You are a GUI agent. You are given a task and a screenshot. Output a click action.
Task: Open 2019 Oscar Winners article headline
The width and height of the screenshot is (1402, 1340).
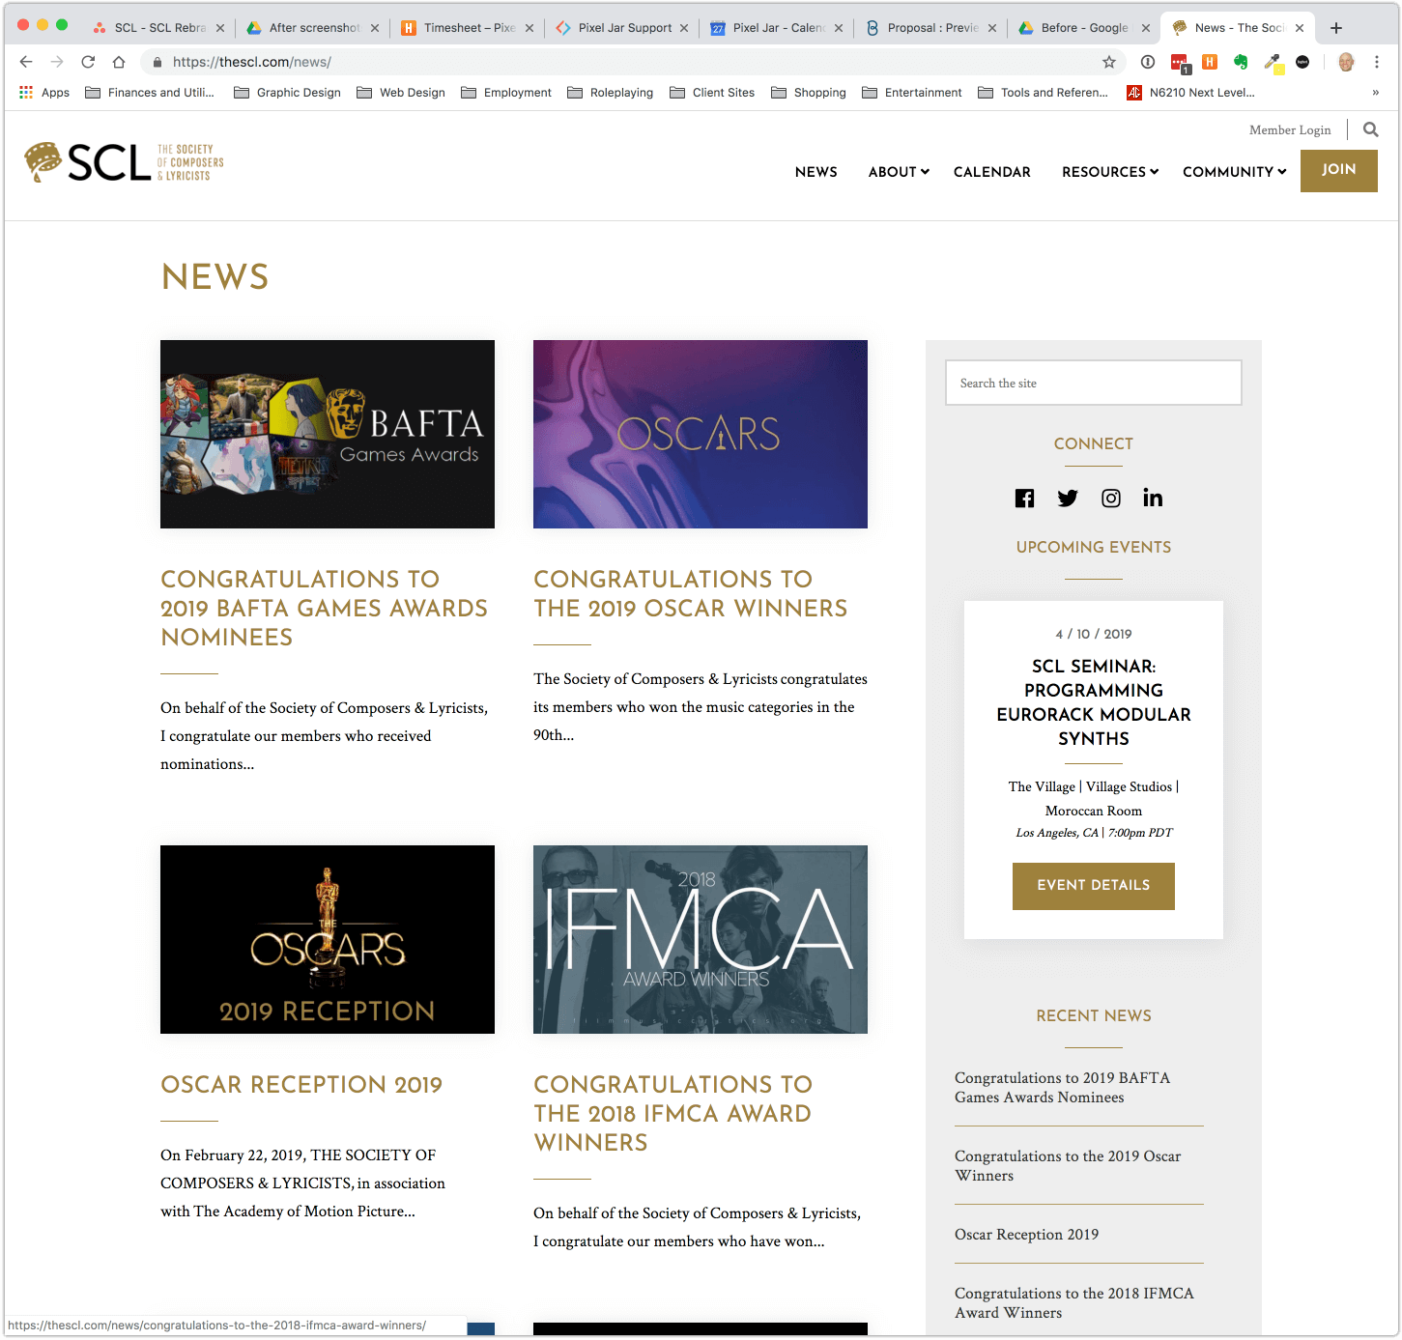point(690,593)
